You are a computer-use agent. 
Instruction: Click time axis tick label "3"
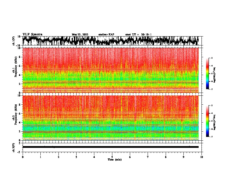click(x=76, y=157)
